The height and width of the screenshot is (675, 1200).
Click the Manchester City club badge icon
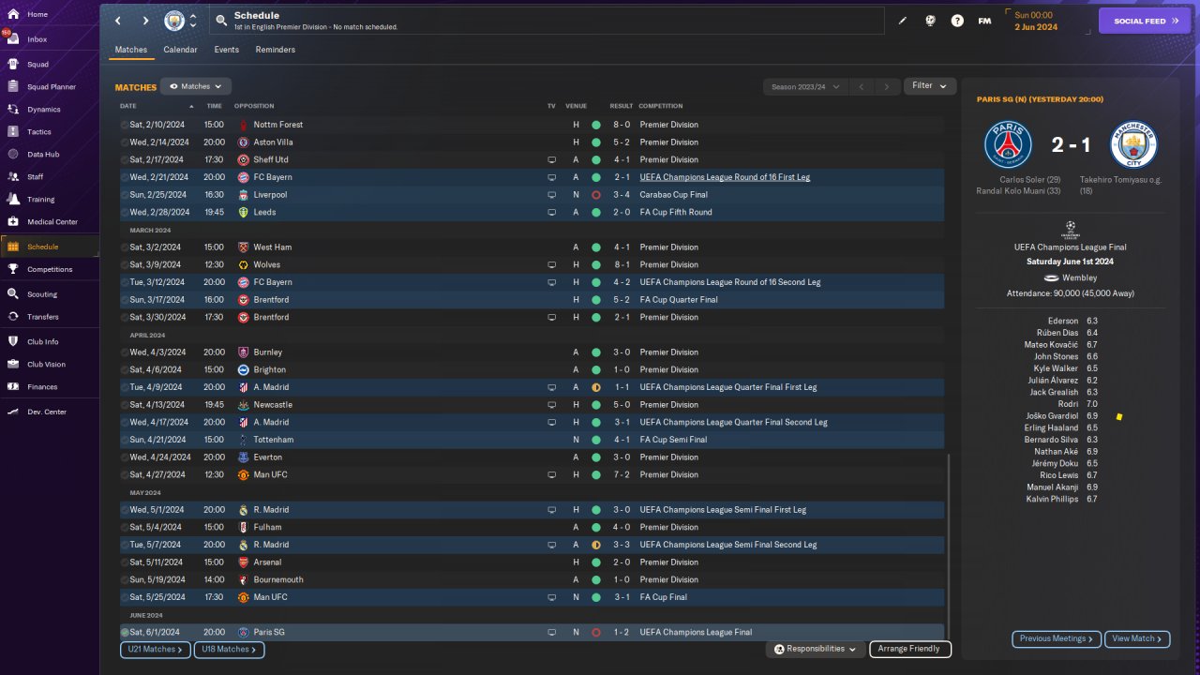pos(174,21)
